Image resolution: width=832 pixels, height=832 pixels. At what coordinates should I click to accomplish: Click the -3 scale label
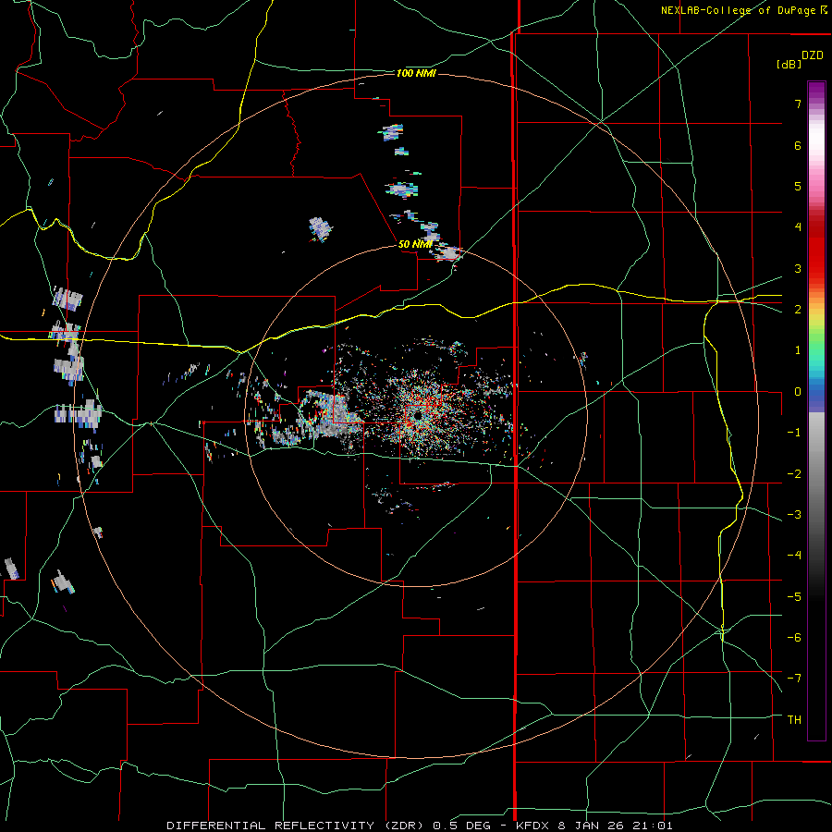point(794,515)
